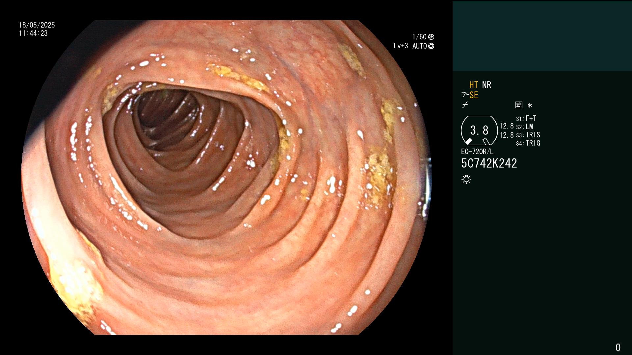This screenshot has width=632, height=355.
Task: Click the light source lamp icon
Action: point(466,179)
